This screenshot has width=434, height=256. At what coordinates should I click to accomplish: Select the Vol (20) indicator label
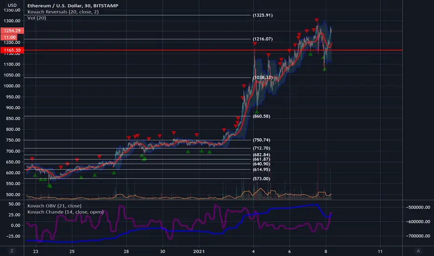[36, 18]
